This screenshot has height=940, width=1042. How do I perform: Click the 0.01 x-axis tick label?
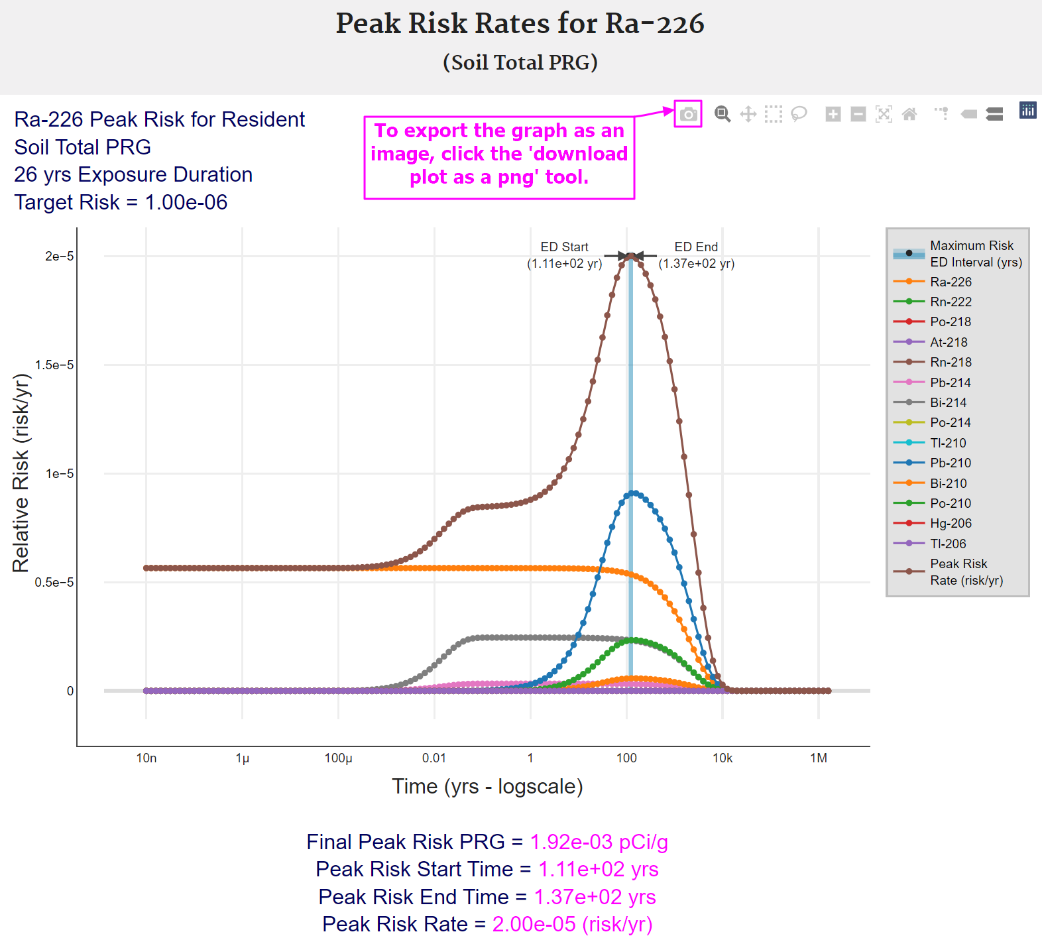[x=434, y=758]
